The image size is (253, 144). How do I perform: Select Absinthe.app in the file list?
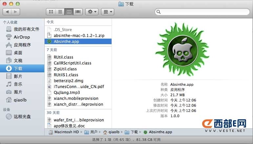(78, 42)
